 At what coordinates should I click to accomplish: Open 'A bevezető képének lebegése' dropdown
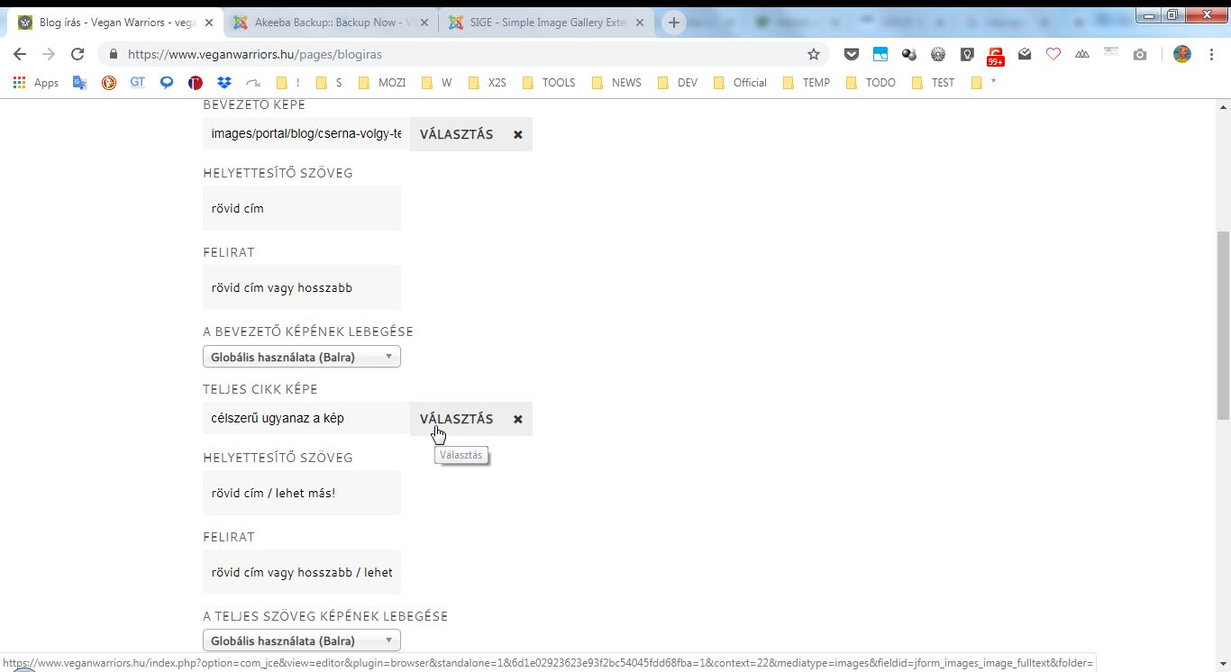pyautogui.click(x=301, y=357)
